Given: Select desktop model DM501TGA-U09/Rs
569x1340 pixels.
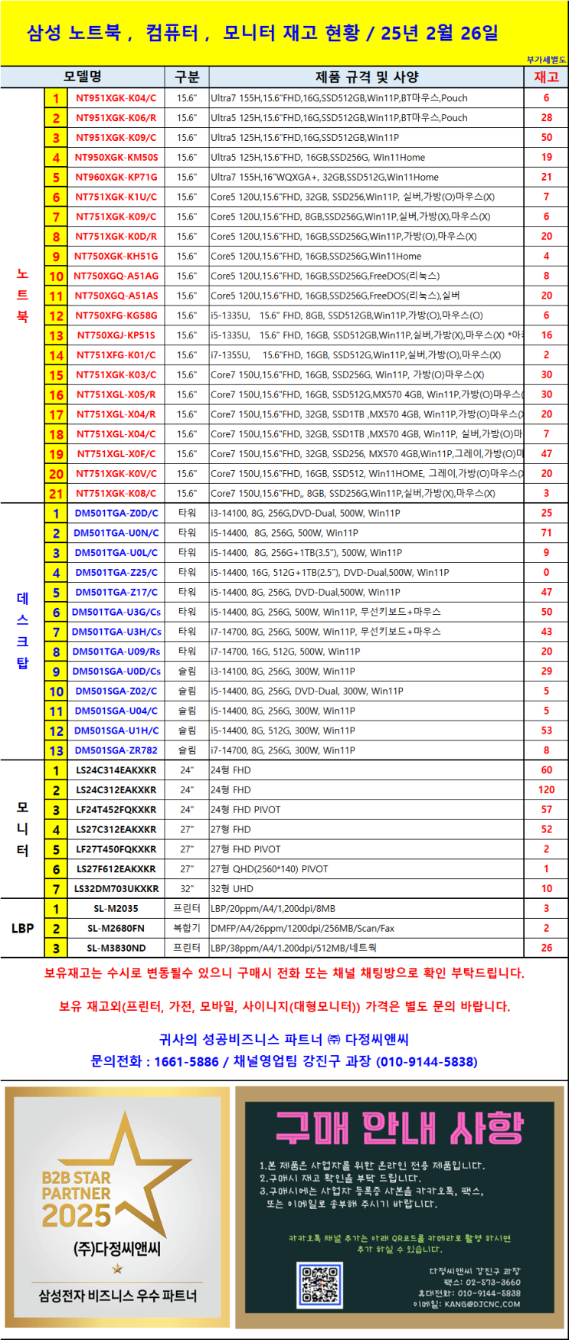Looking at the screenshot, I should [116, 652].
